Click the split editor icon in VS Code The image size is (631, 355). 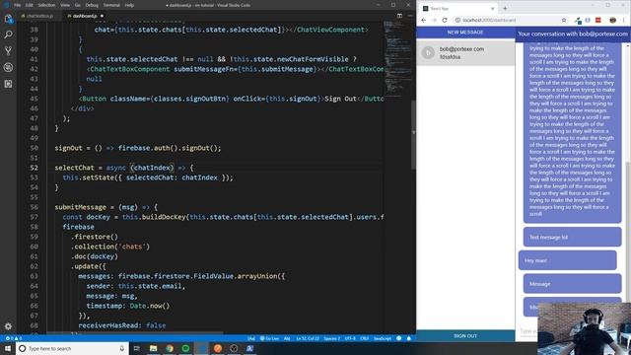click(399, 16)
